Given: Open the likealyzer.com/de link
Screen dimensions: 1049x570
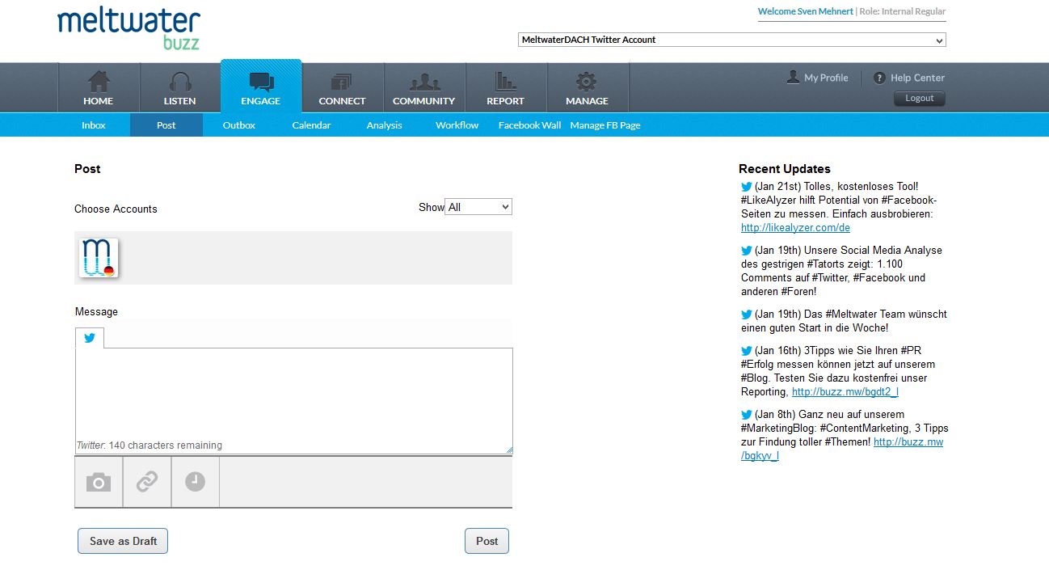Looking at the screenshot, I should [x=795, y=228].
